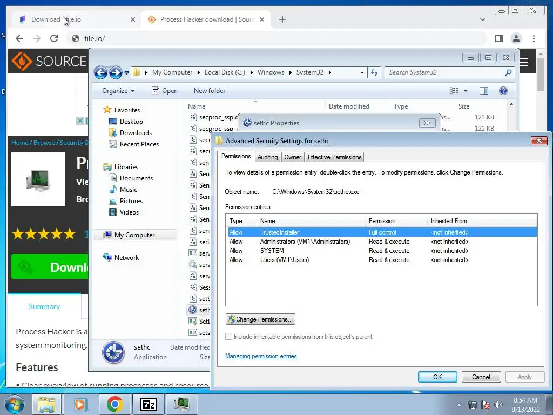
Task: Click the Chrome address bar showing file.io/
Action: 277,38
